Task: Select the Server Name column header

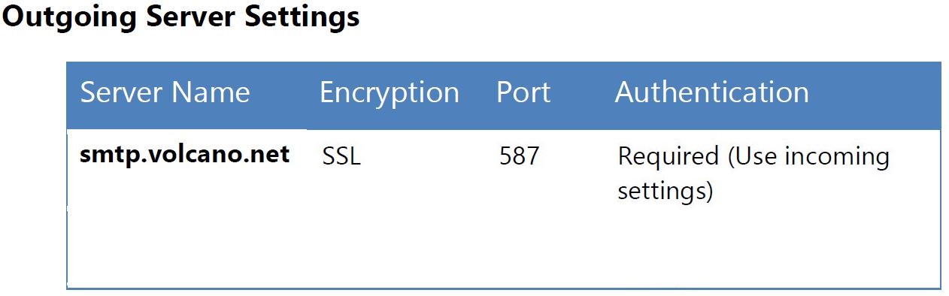Action: 165,92
